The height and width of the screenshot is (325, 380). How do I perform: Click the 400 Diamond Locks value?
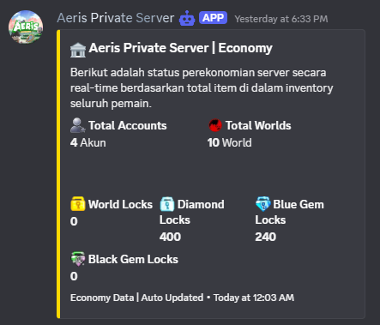(x=170, y=237)
